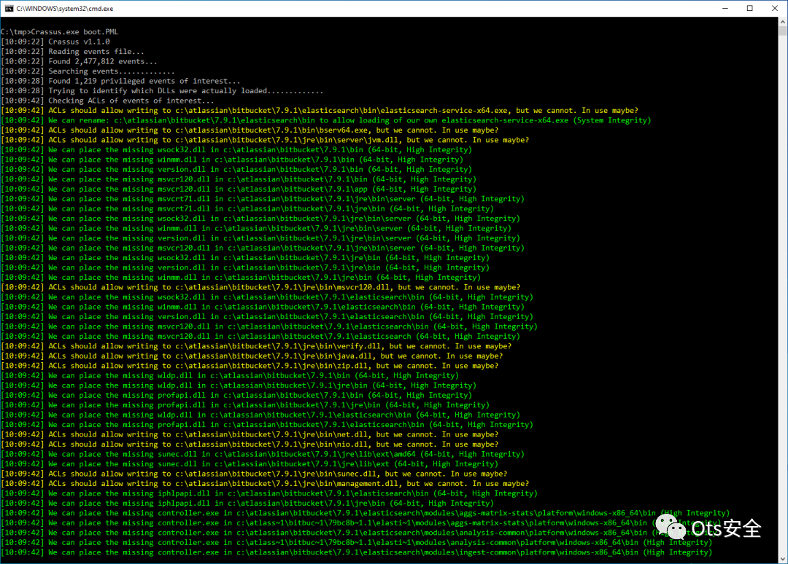Click the Trying to identify which DLLs line
788x564 pixels.
pos(162,91)
